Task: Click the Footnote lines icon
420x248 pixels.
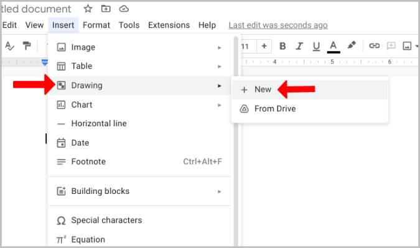Action: (x=62, y=162)
